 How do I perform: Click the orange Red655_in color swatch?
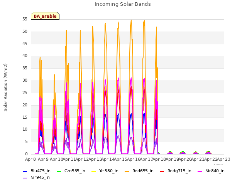click(x=127, y=171)
